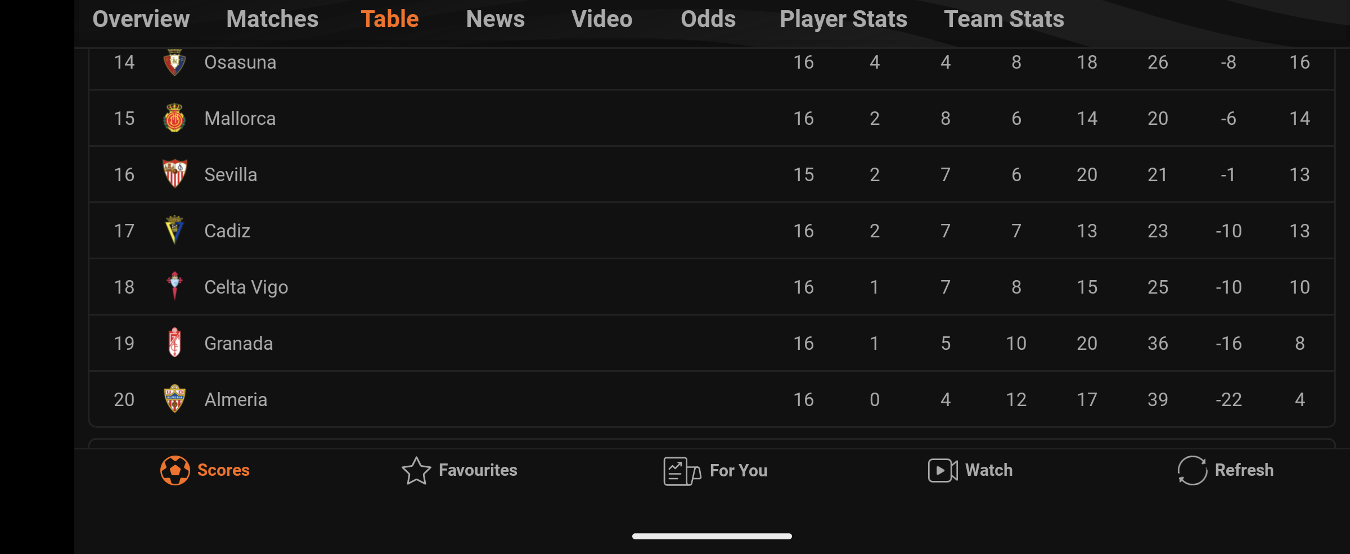1350x554 pixels.
Task: Click the Refresh circular arrow icon
Action: (1192, 470)
